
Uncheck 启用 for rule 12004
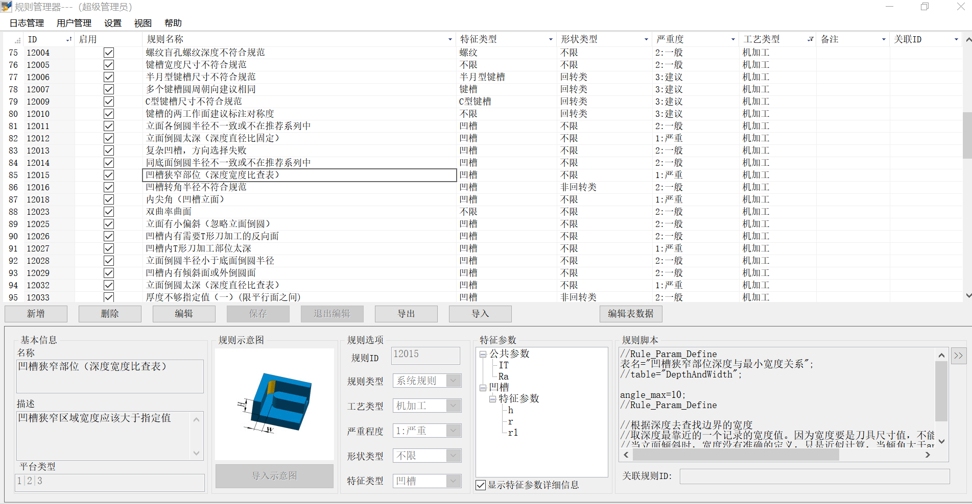pos(109,52)
